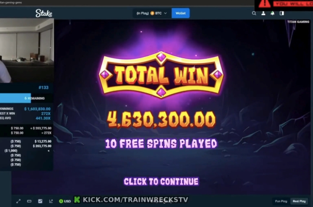Click the Total Win banner
313x207 pixels.
[161, 75]
